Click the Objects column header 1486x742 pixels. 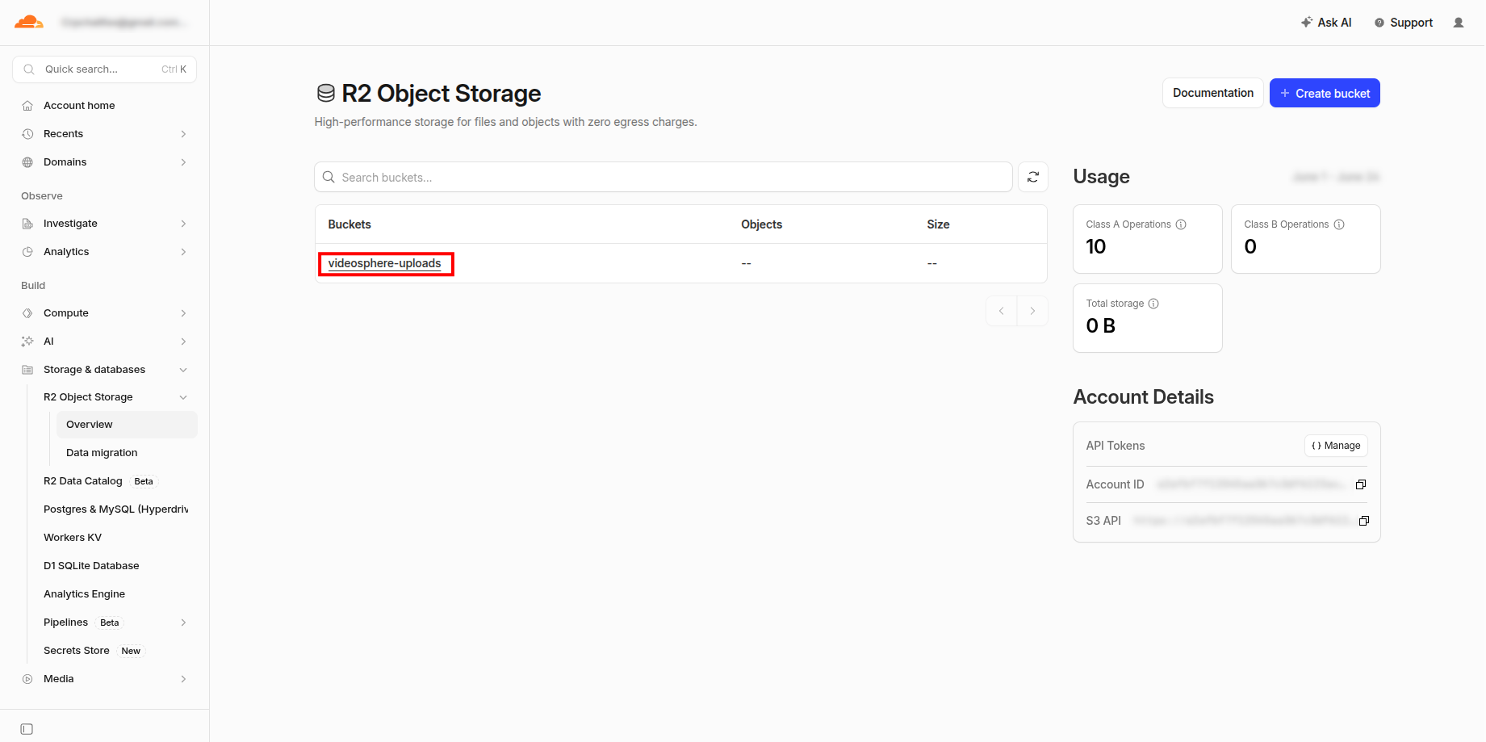point(762,224)
